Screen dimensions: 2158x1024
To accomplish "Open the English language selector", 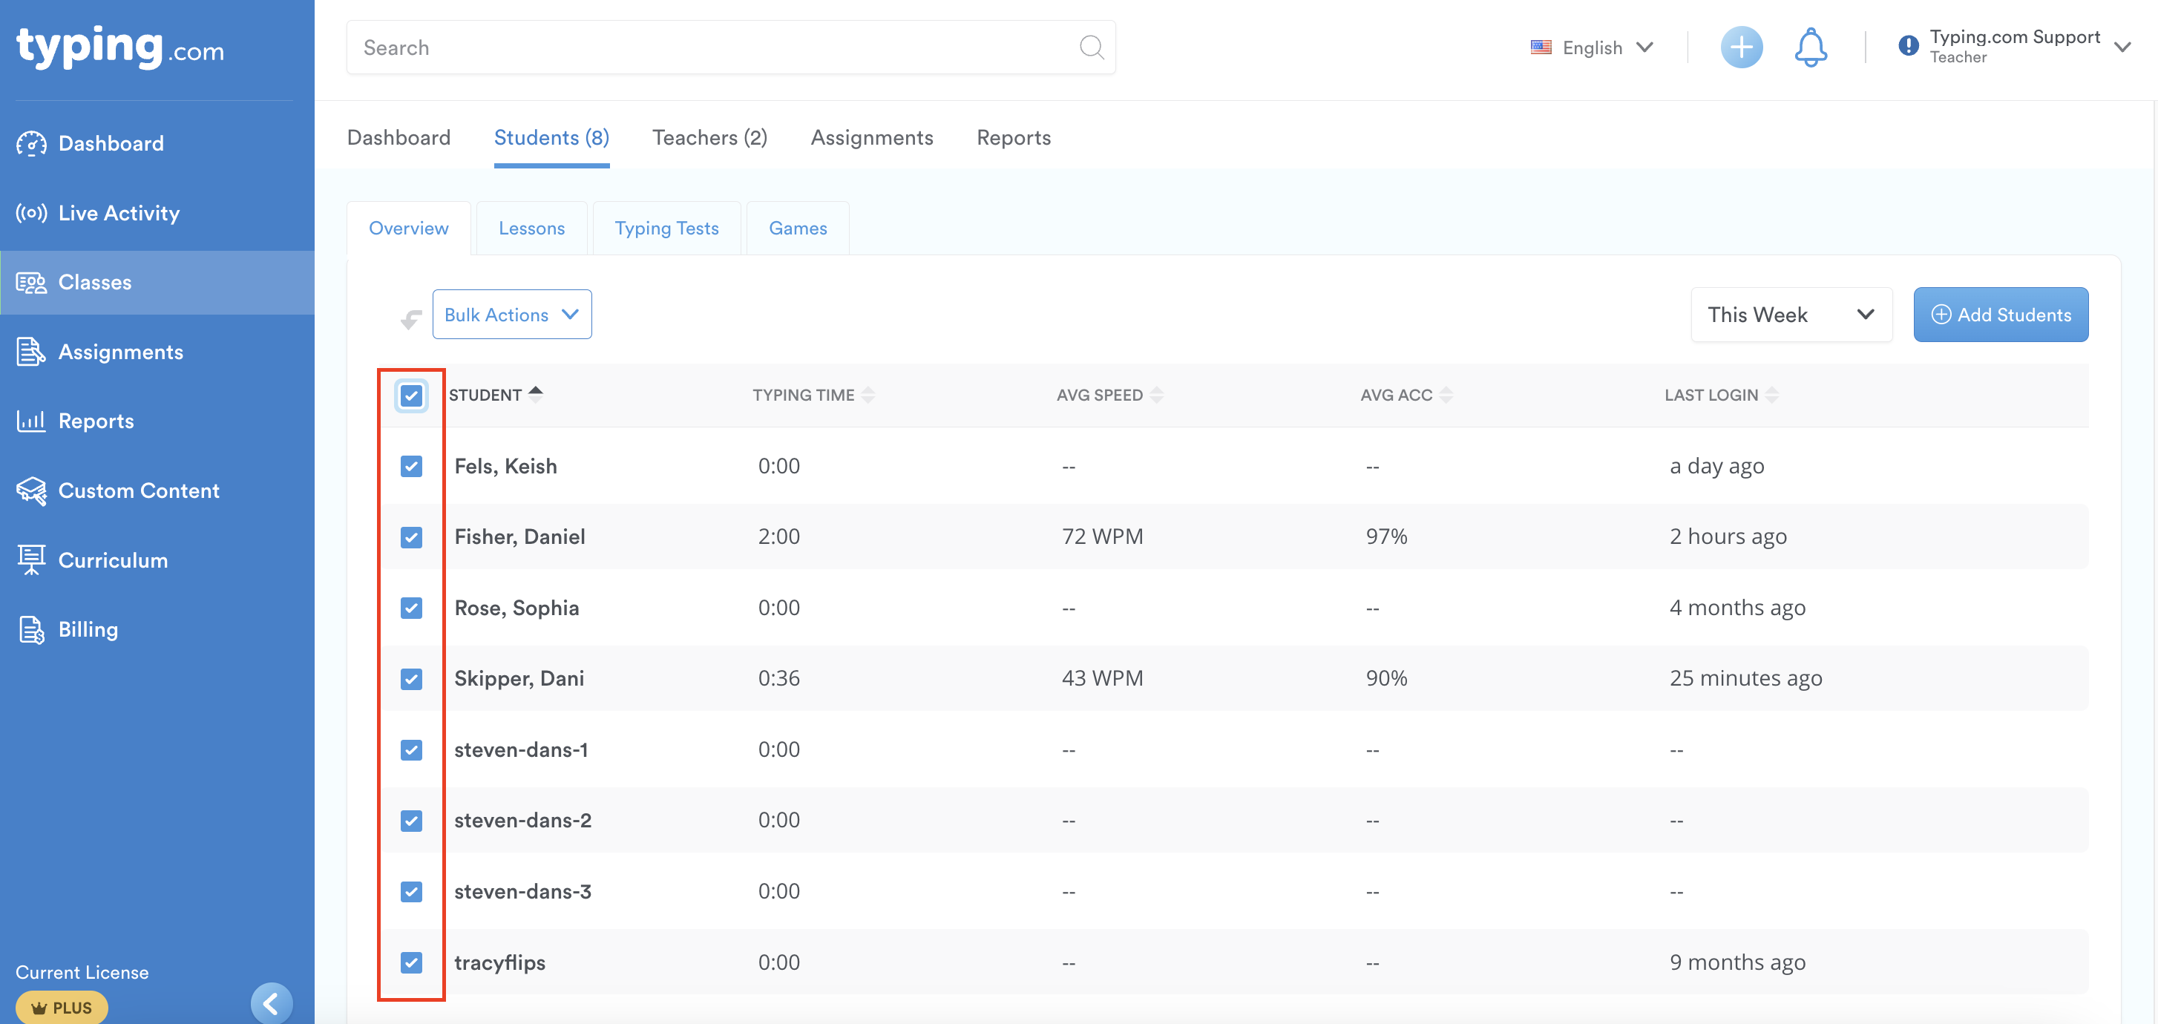I will click(1591, 47).
